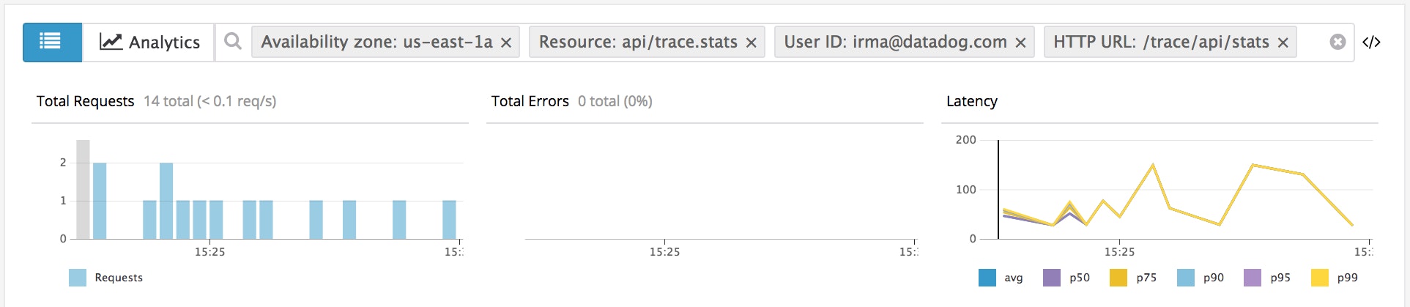Toggle the p95 latency legend
The image size is (1410, 307).
[x=1253, y=278]
